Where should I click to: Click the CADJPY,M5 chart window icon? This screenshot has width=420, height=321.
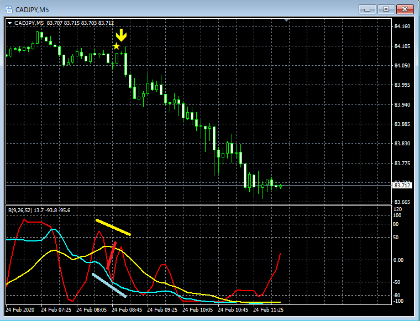(x=9, y=9)
